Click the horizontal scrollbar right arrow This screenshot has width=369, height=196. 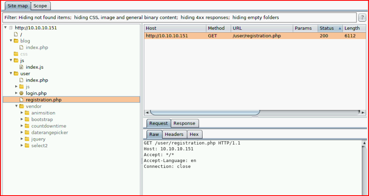click(364, 112)
